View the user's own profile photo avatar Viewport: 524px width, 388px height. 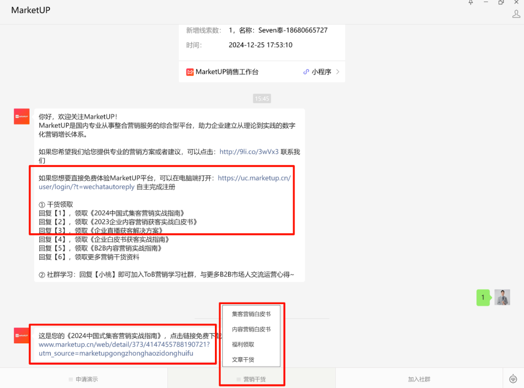point(502,297)
